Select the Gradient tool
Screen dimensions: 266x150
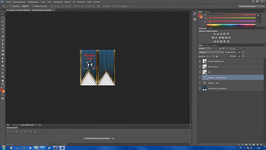click(x=2, y=55)
